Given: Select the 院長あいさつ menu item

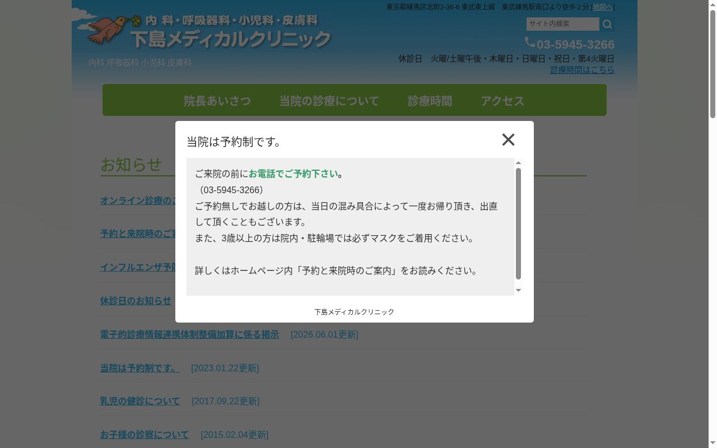Looking at the screenshot, I should tap(217, 101).
